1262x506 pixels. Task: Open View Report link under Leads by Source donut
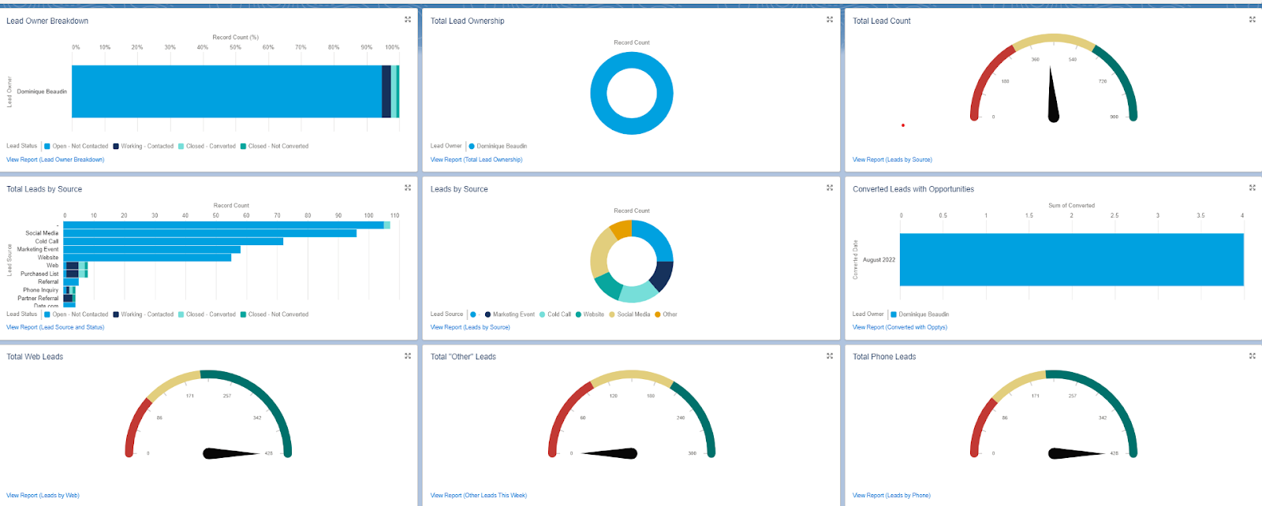(470, 327)
